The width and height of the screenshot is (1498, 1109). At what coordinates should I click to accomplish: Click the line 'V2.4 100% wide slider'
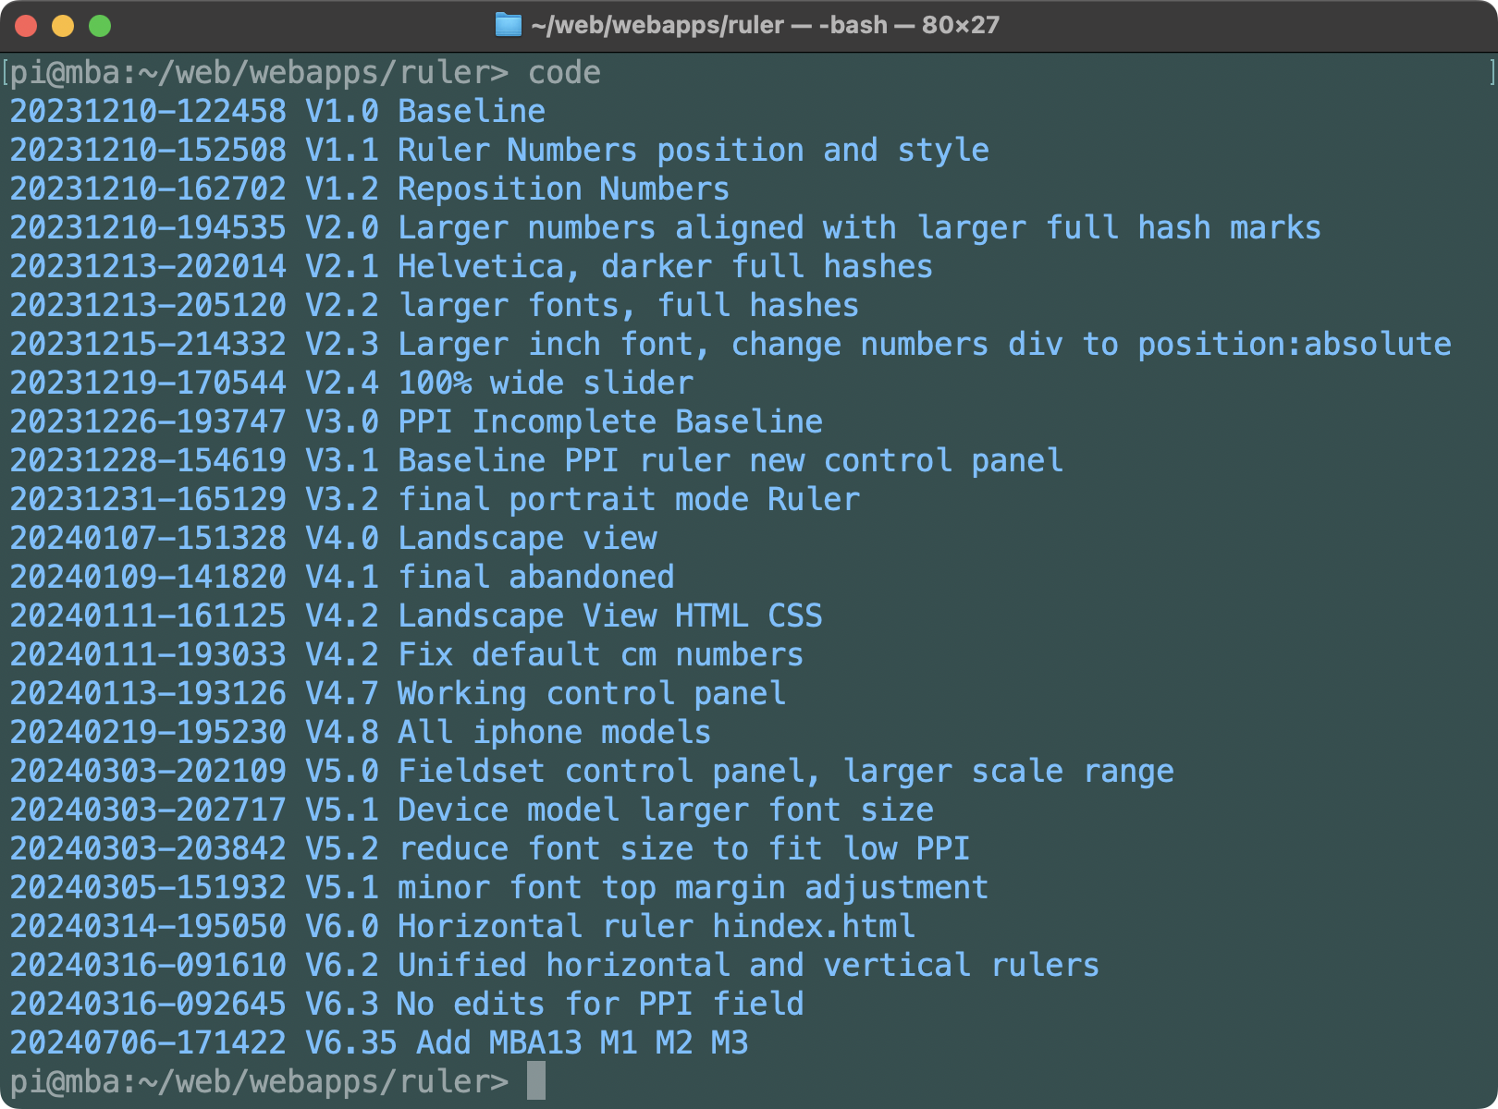[499, 383]
